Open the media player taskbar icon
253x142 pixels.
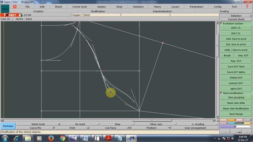(x=39, y=138)
